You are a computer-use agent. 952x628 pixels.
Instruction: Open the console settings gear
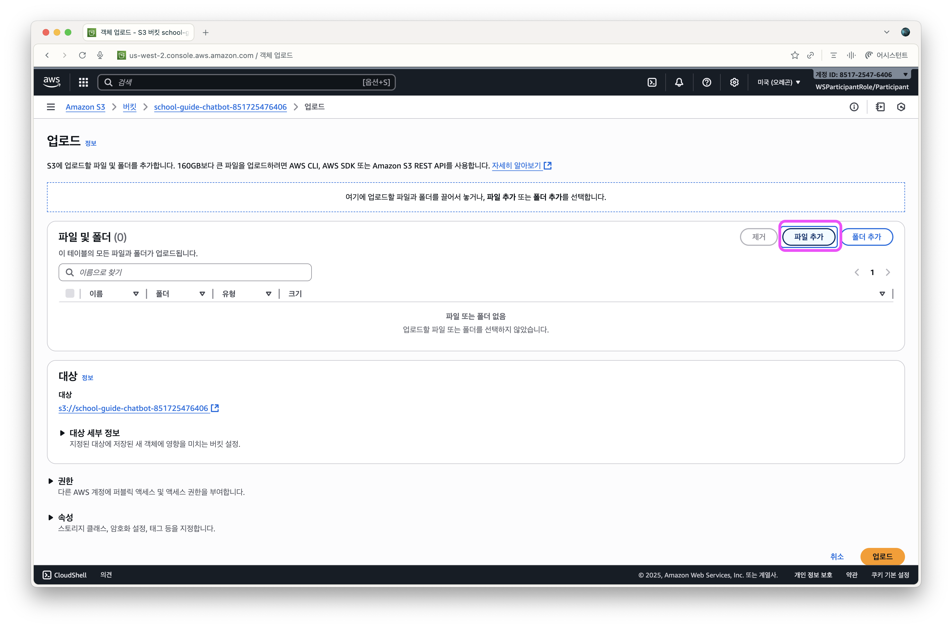734,82
